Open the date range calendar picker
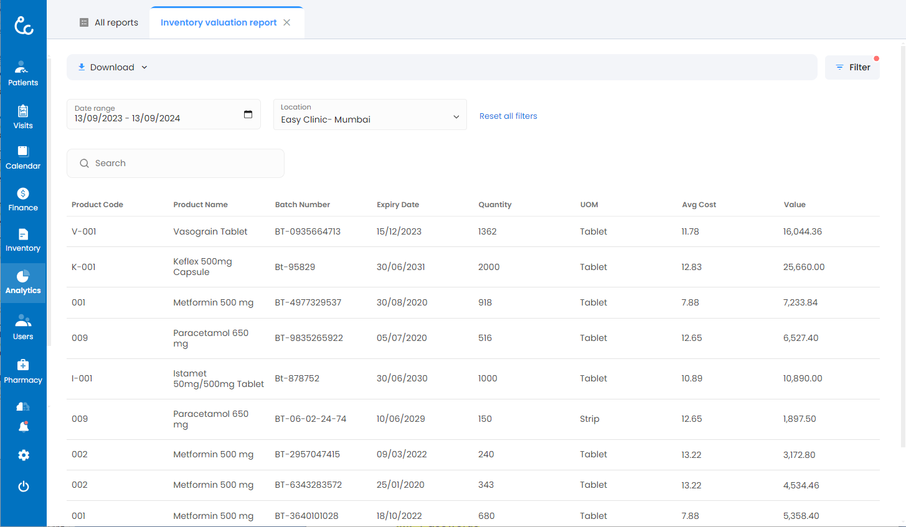 pyautogui.click(x=248, y=114)
